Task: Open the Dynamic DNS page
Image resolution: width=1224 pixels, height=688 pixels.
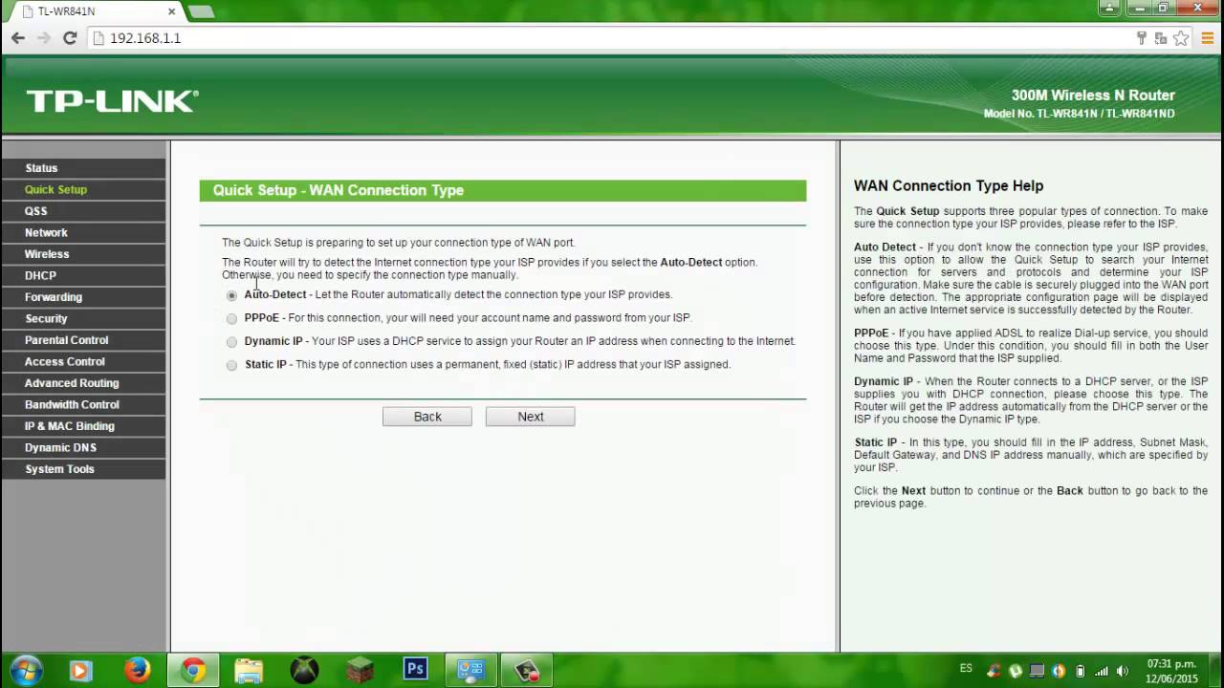Action: pos(83,447)
